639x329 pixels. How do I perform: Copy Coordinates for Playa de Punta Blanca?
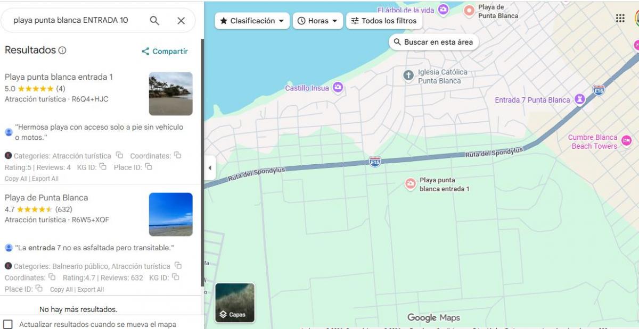point(52,277)
